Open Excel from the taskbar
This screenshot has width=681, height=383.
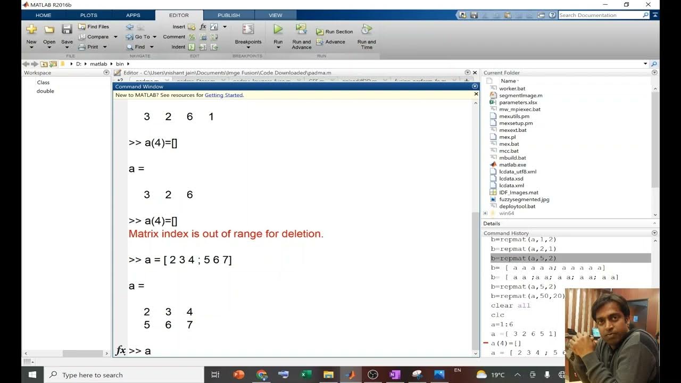pyautogui.click(x=306, y=374)
